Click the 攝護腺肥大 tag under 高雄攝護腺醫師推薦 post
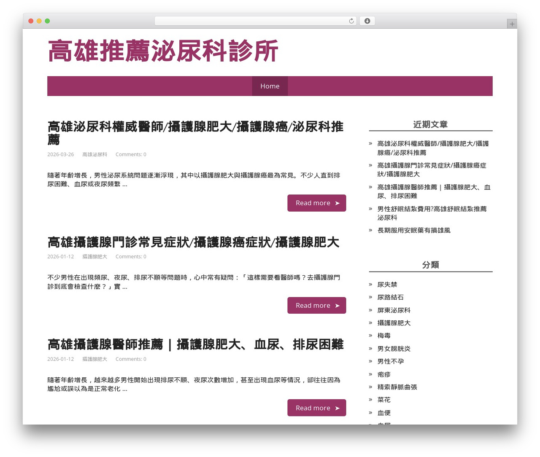The width and height of the screenshot is (540, 457). [x=94, y=359]
